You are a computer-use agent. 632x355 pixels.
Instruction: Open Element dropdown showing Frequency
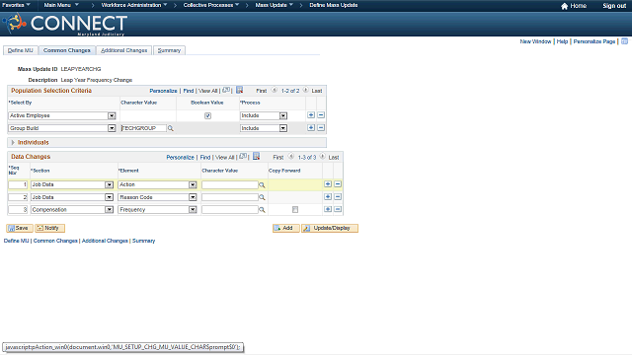tap(158, 210)
